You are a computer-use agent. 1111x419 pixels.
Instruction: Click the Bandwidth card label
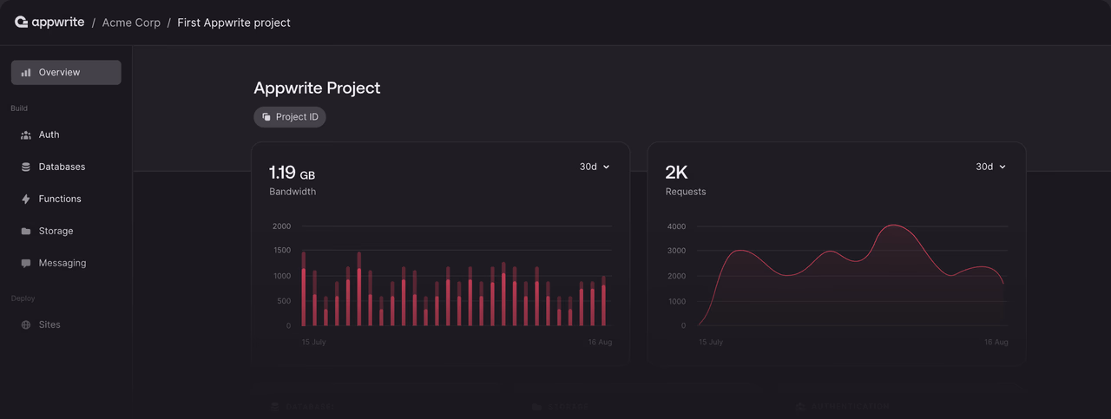click(x=293, y=192)
